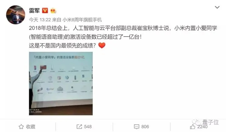Click the orange V verified badge
The height and width of the screenshot is (132, 226).
pos(45,11)
